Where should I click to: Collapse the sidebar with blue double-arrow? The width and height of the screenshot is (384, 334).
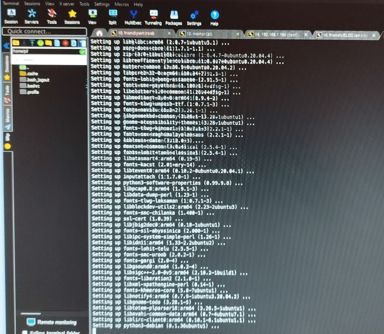pyautogui.click(x=6, y=46)
